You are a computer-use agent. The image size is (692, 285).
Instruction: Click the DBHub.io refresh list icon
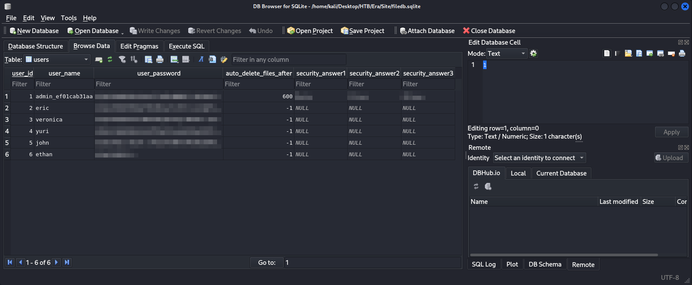[x=476, y=186]
